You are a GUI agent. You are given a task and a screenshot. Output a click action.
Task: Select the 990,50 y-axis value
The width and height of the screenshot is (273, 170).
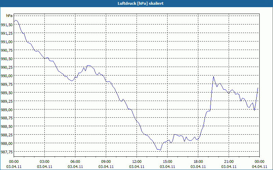(x=6, y=59)
